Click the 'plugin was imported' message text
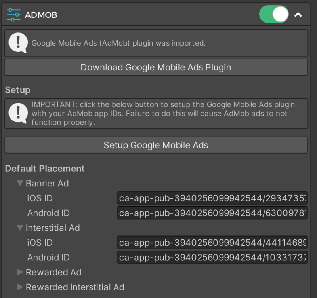Screen dimensions: 317x298 point(118,43)
